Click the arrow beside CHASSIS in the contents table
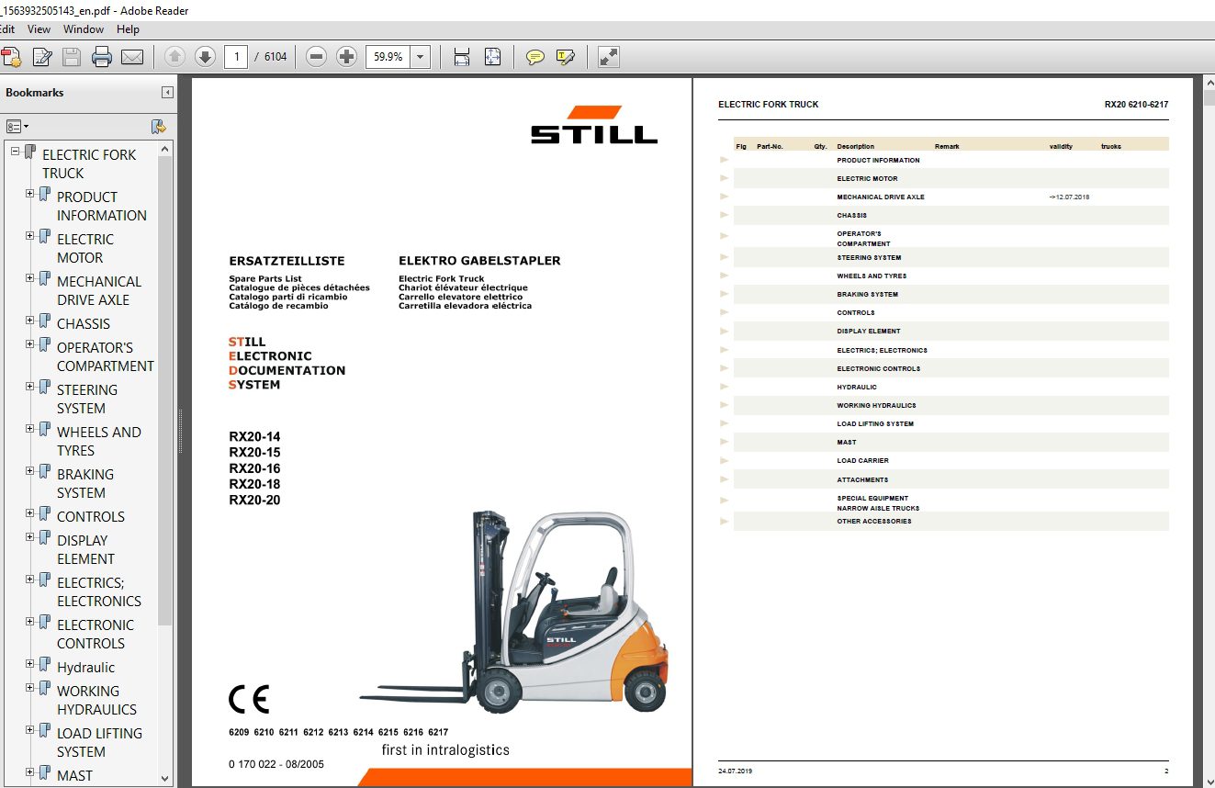Viewport: 1215px width, 788px height. click(725, 216)
